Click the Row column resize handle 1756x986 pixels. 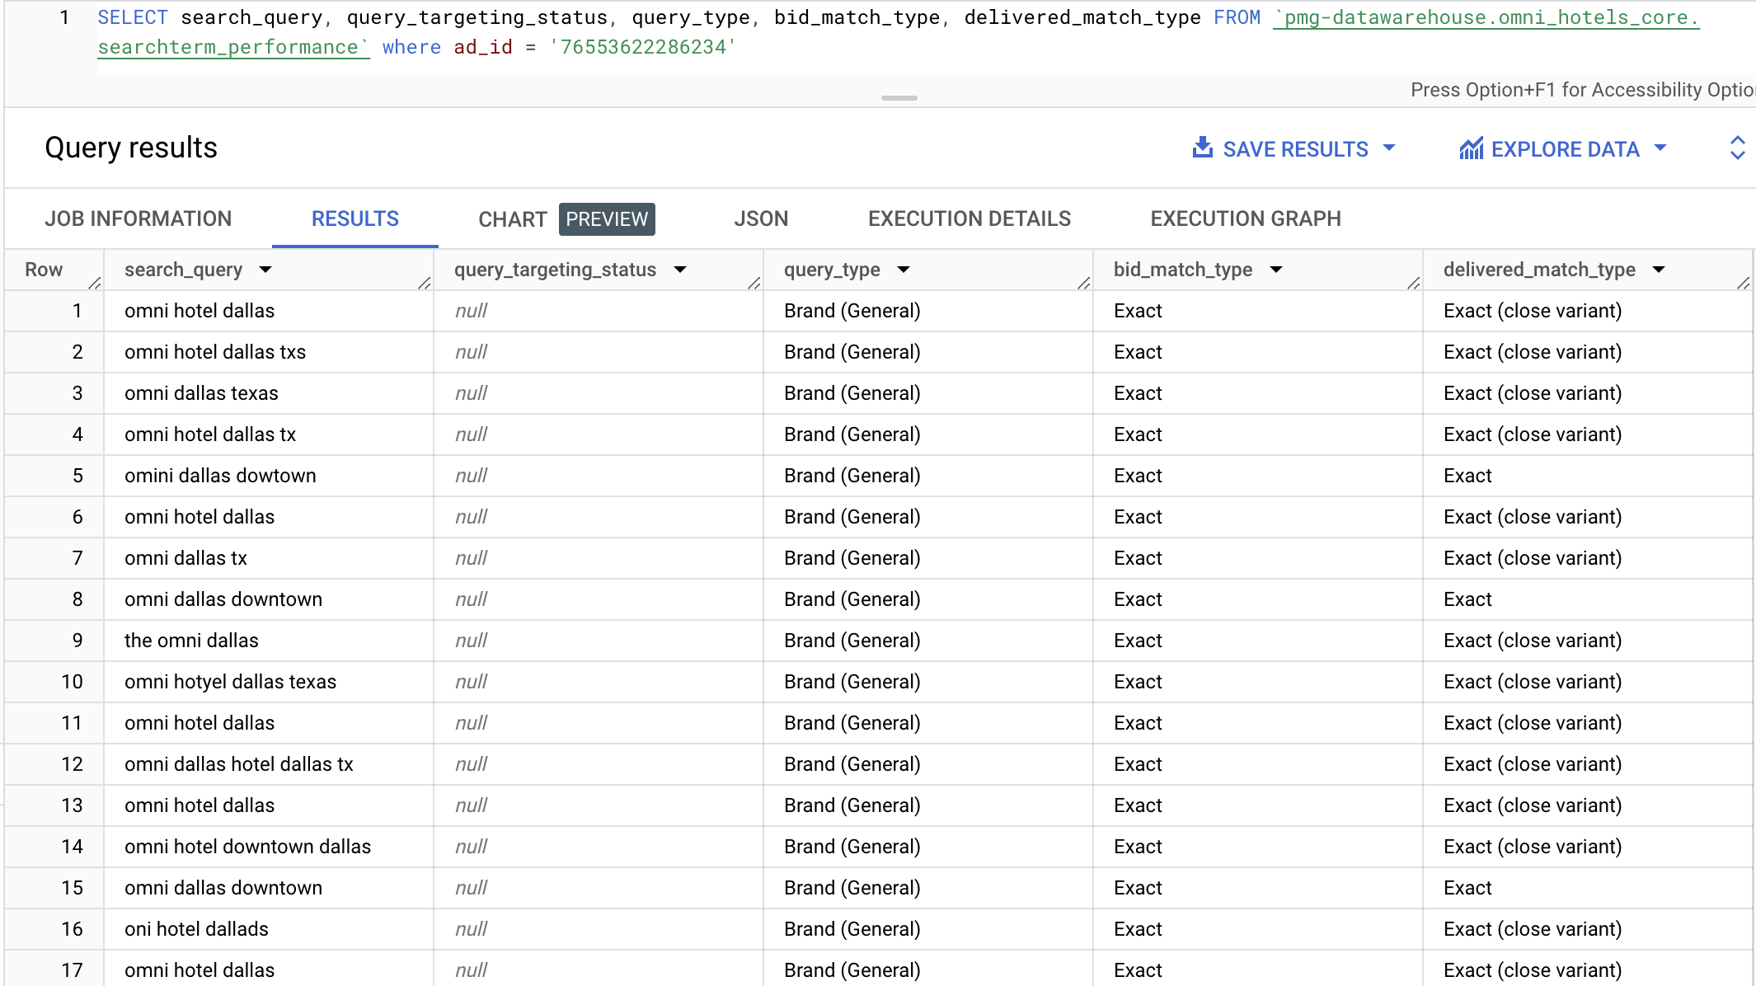95,283
